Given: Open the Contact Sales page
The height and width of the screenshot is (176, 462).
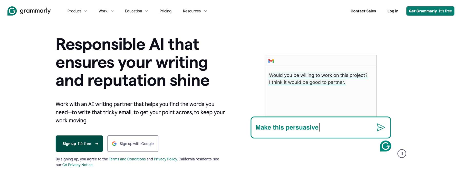Looking at the screenshot, I should (363, 11).
